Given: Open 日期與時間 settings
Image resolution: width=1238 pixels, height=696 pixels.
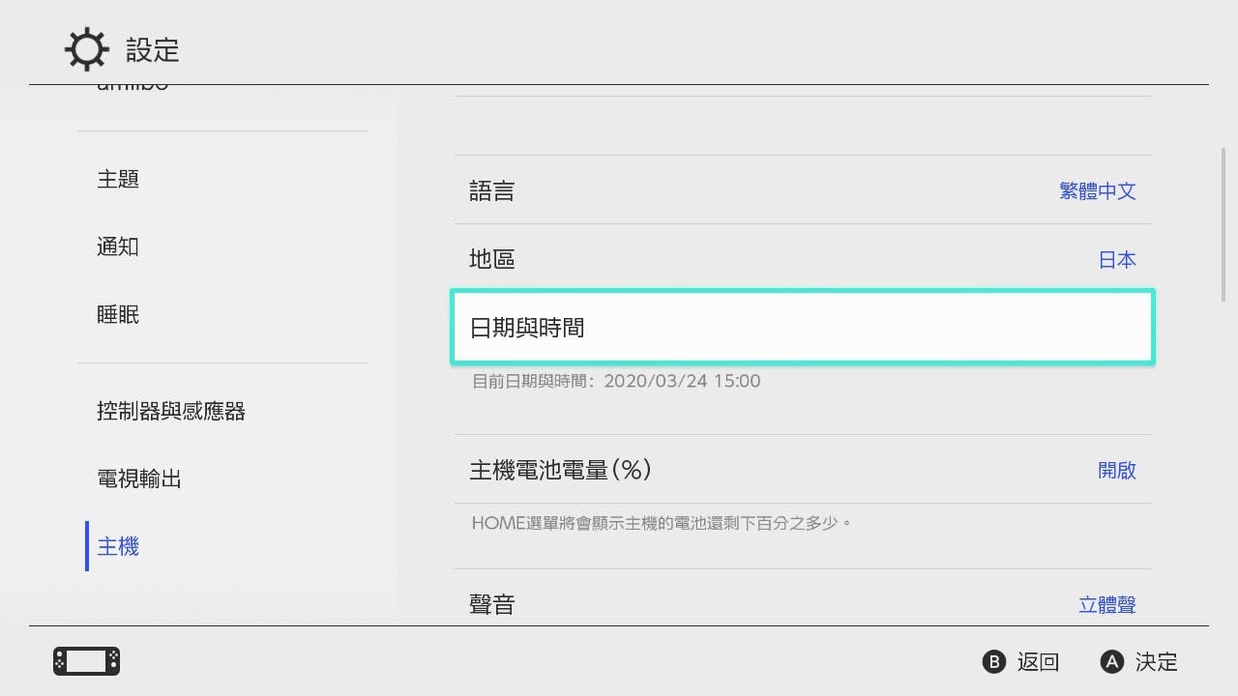Looking at the screenshot, I should pyautogui.click(x=802, y=328).
